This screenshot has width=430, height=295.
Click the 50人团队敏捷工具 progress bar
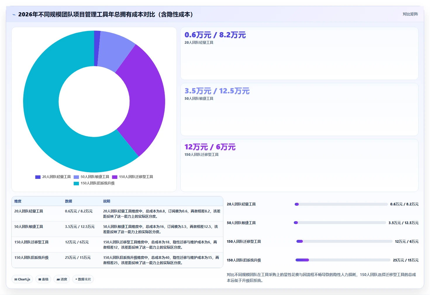(x=340, y=223)
